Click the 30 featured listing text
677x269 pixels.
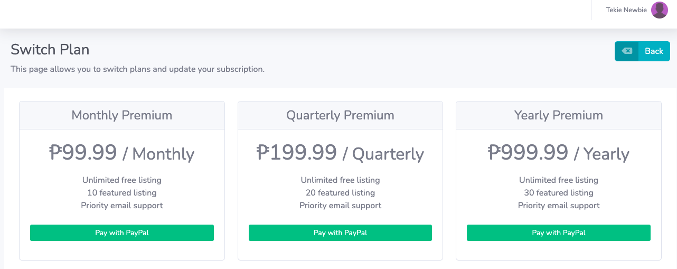coord(559,193)
